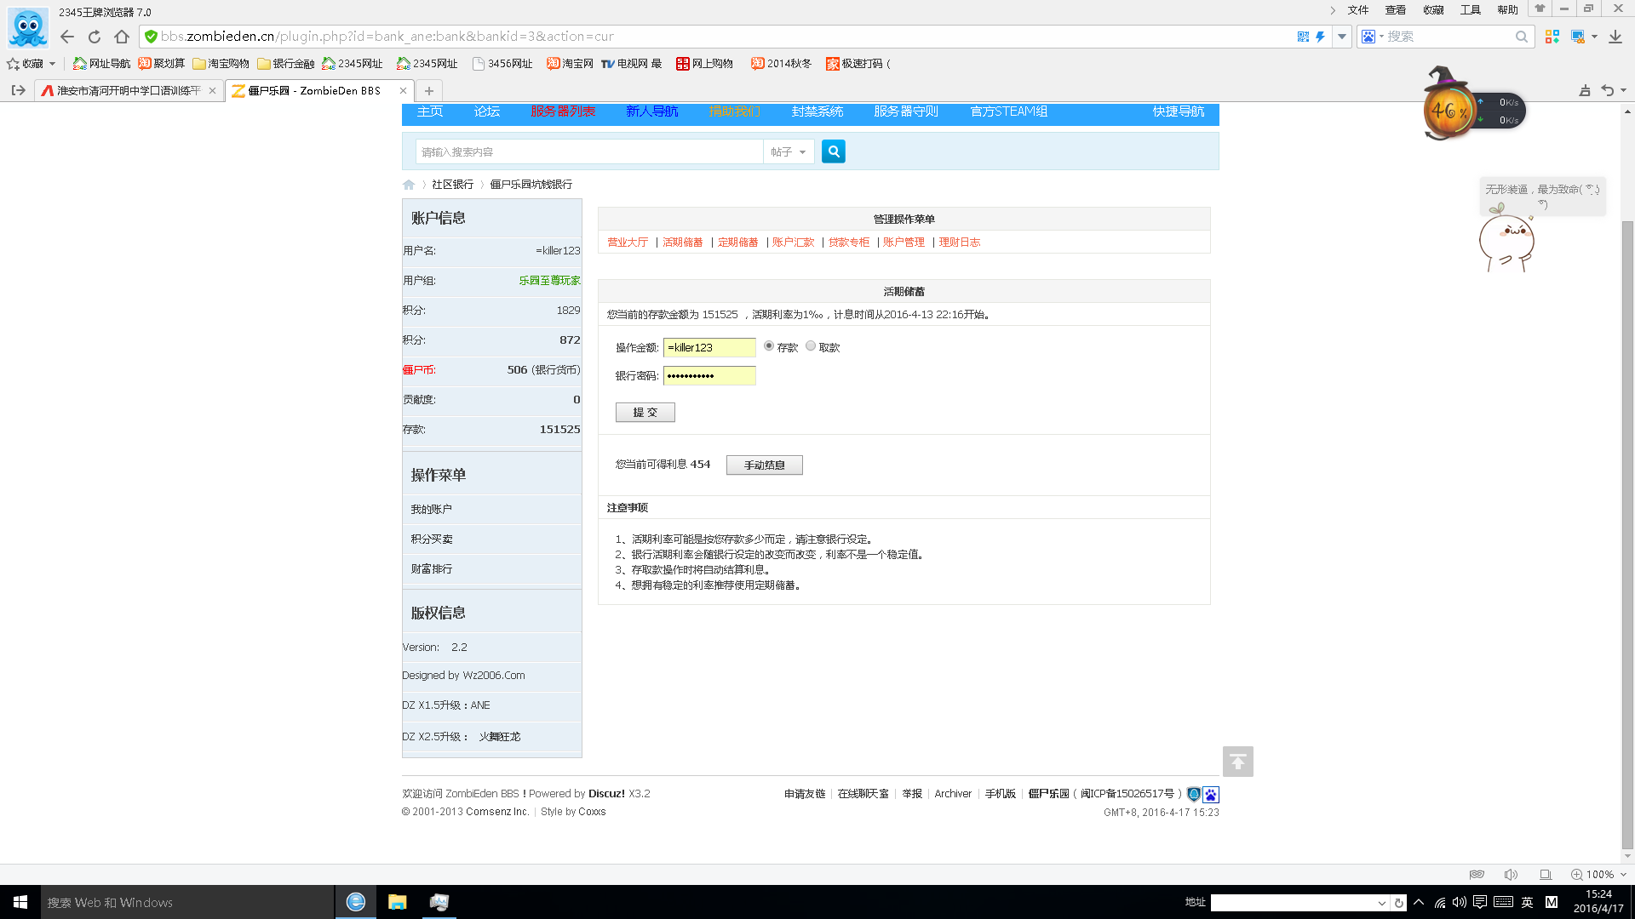Click the screenshot tool icon
The image size is (1635, 919).
(x=1578, y=37)
